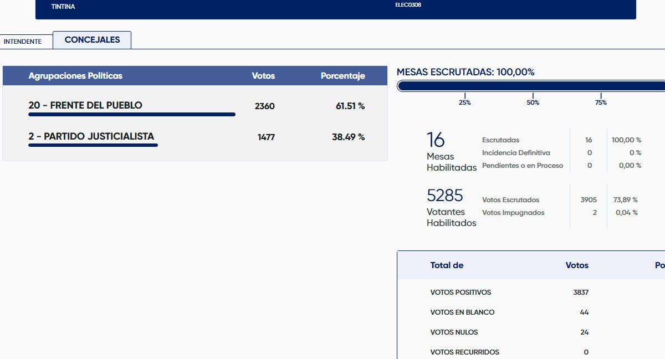Screen dimensions: 665x359
Task: Click the Porcentaje column header
Action: (342, 76)
